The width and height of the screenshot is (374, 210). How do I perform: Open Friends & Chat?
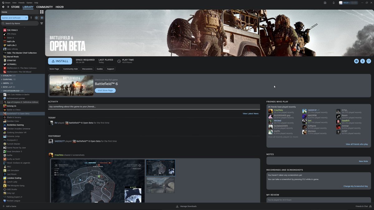pos(363,206)
